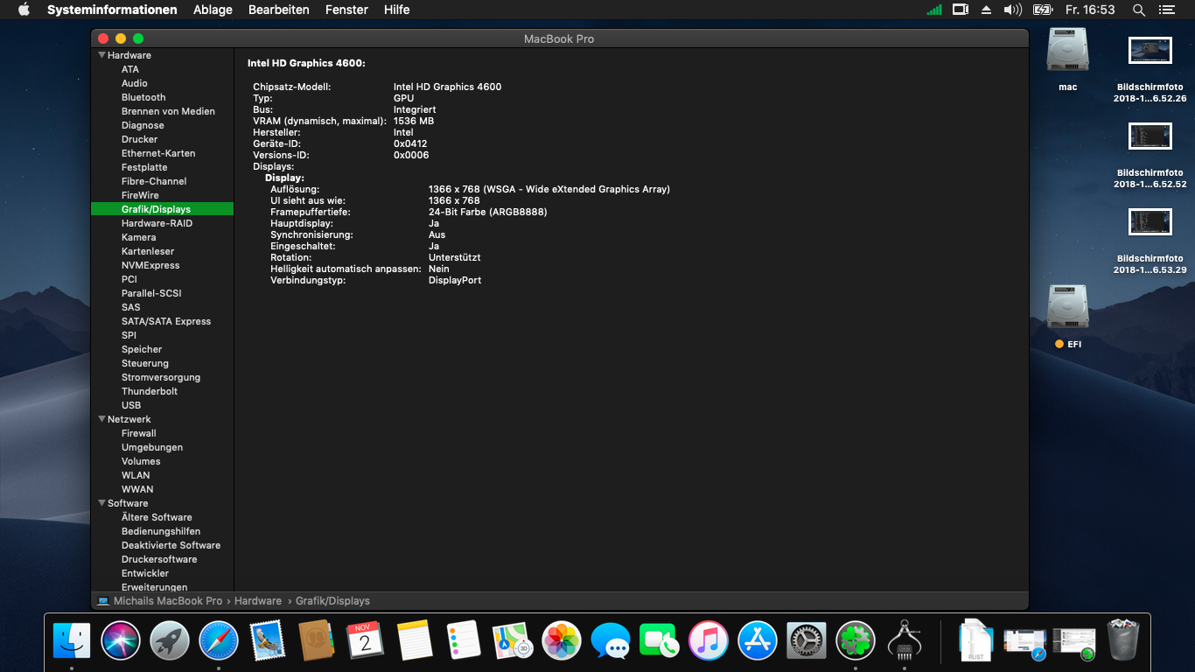Open the Bearbeiten menu
The image size is (1195, 672).
click(279, 10)
